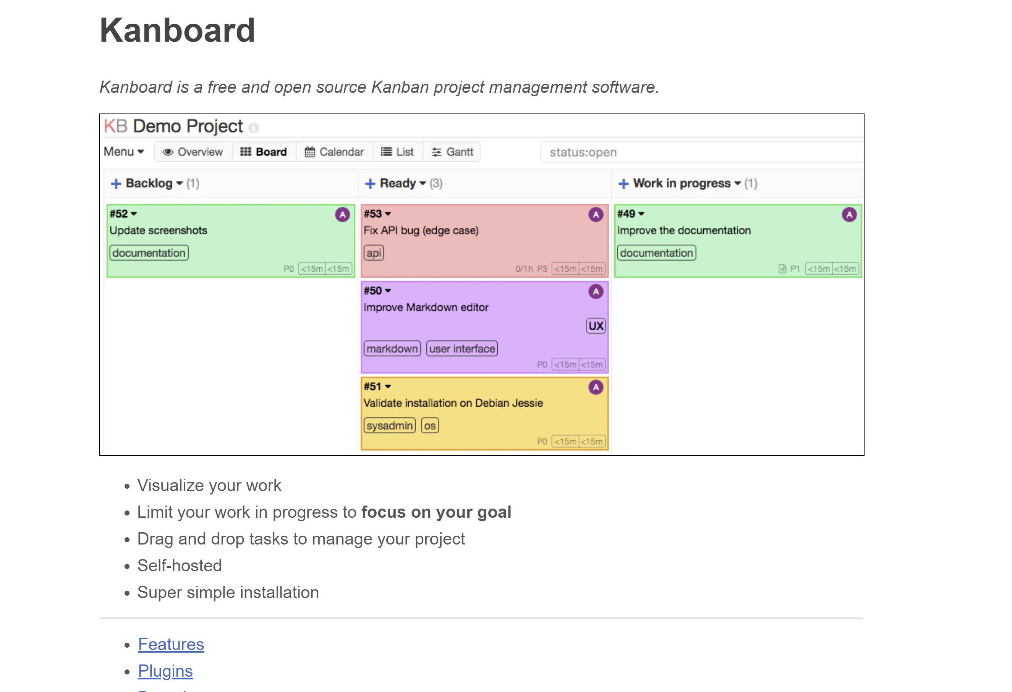The width and height of the screenshot is (1012, 692).
Task: Expand the Backlog column dropdown arrow
Action: (x=180, y=184)
